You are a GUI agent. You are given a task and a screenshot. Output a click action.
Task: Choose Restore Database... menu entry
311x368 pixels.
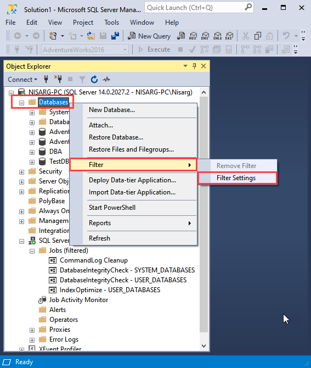[133, 137]
